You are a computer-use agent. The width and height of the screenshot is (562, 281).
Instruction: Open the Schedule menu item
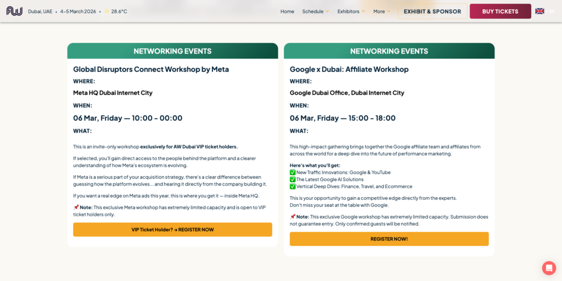[313, 12]
